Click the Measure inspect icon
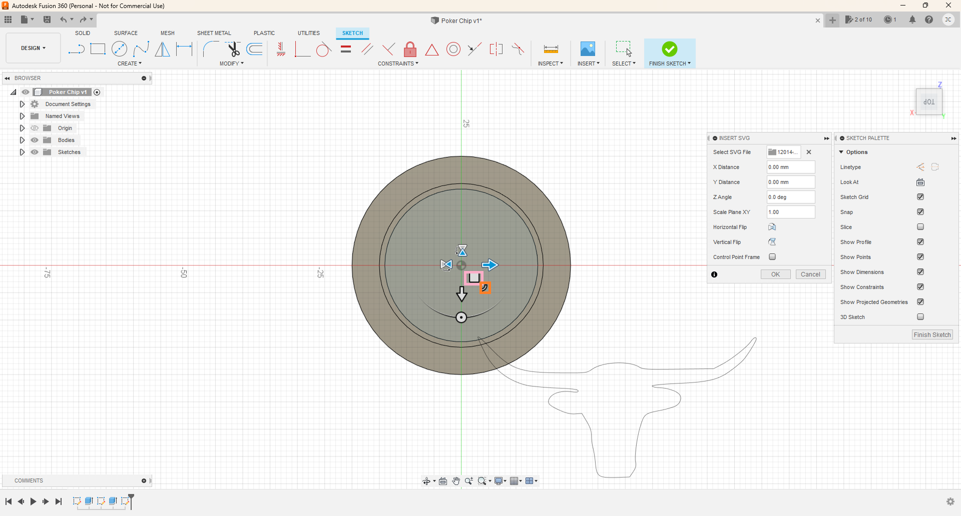Image resolution: width=961 pixels, height=516 pixels. pos(551,49)
